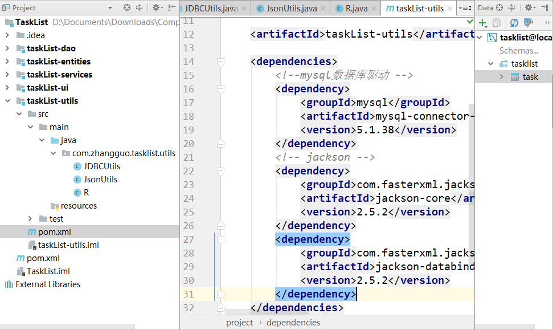Click the Database panel target icon

pyautogui.click(x=499, y=7)
